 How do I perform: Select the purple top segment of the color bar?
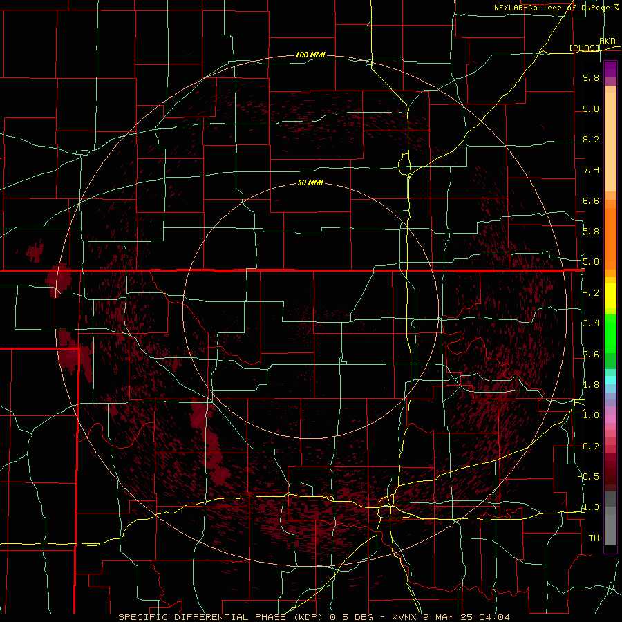610,69
